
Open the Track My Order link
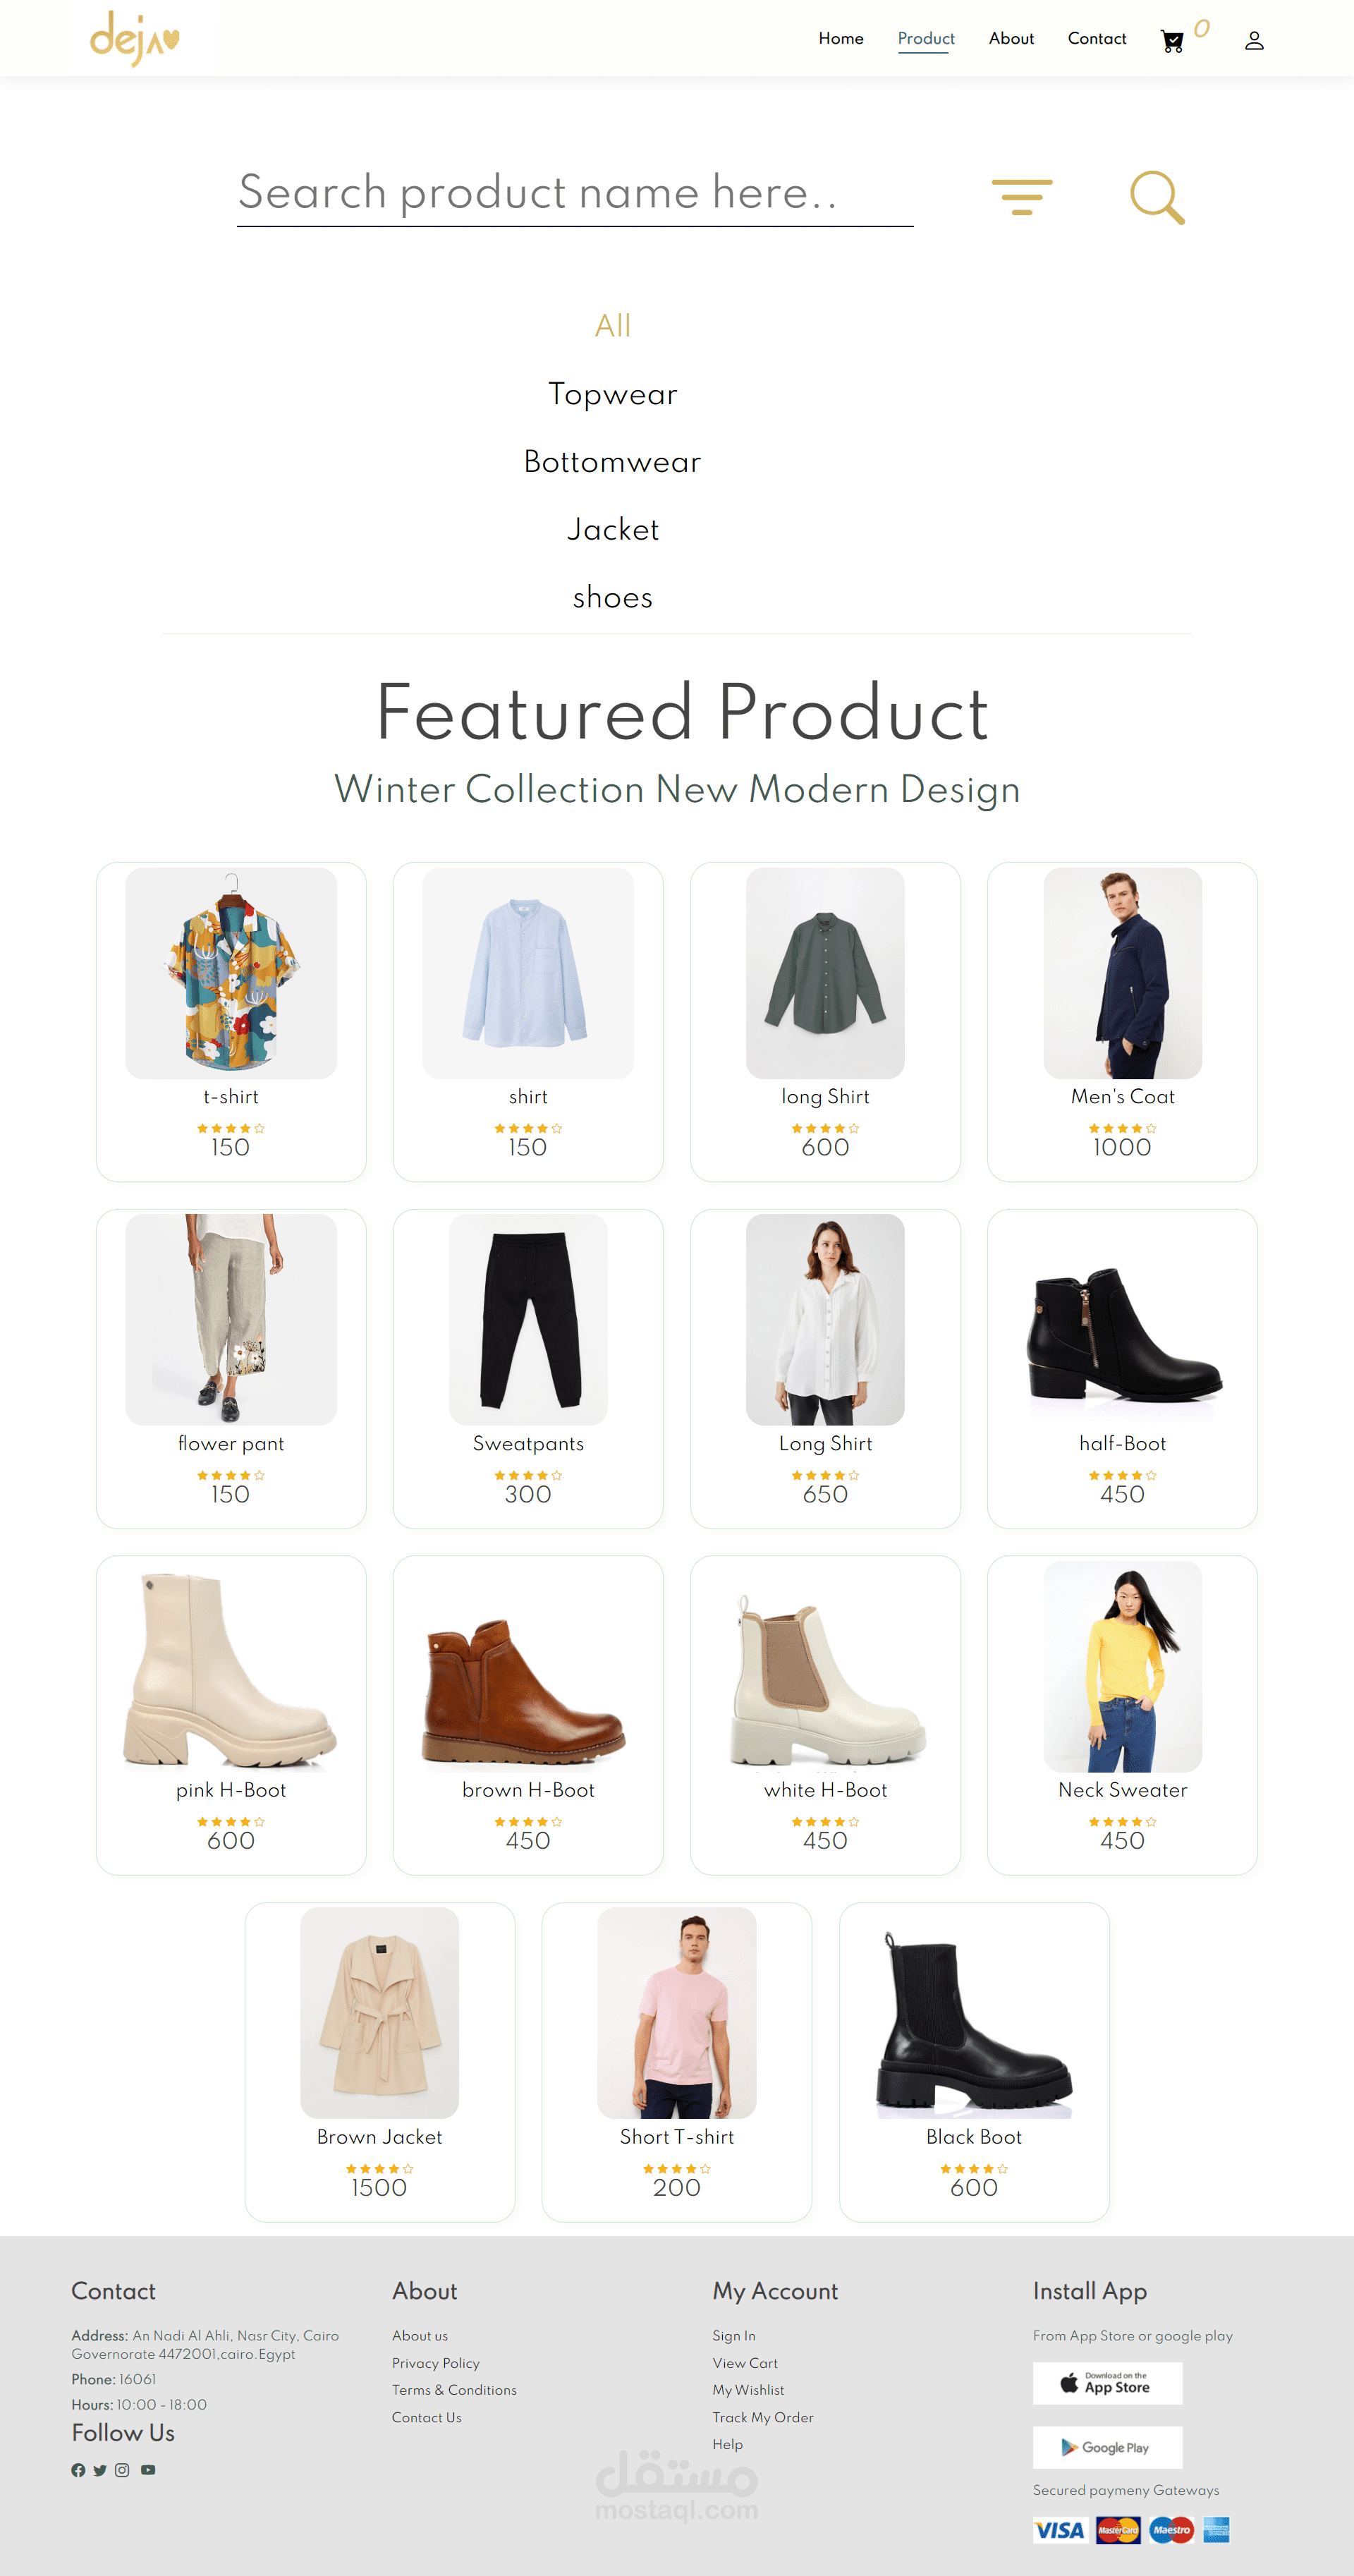762,2417
